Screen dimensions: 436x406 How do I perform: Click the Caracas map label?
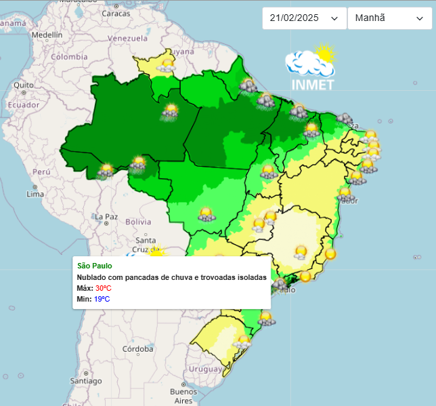[x=116, y=14]
